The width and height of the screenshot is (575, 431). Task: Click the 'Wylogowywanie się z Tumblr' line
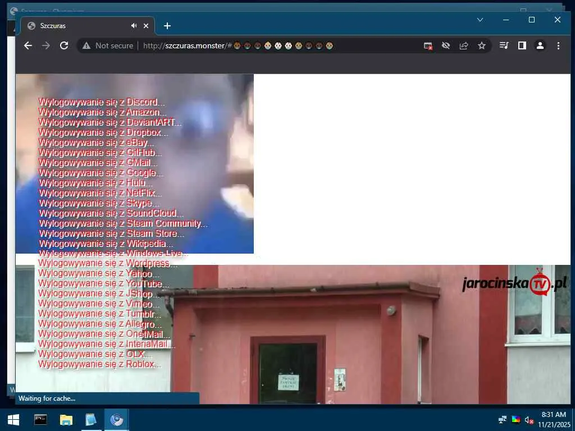pyautogui.click(x=99, y=314)
